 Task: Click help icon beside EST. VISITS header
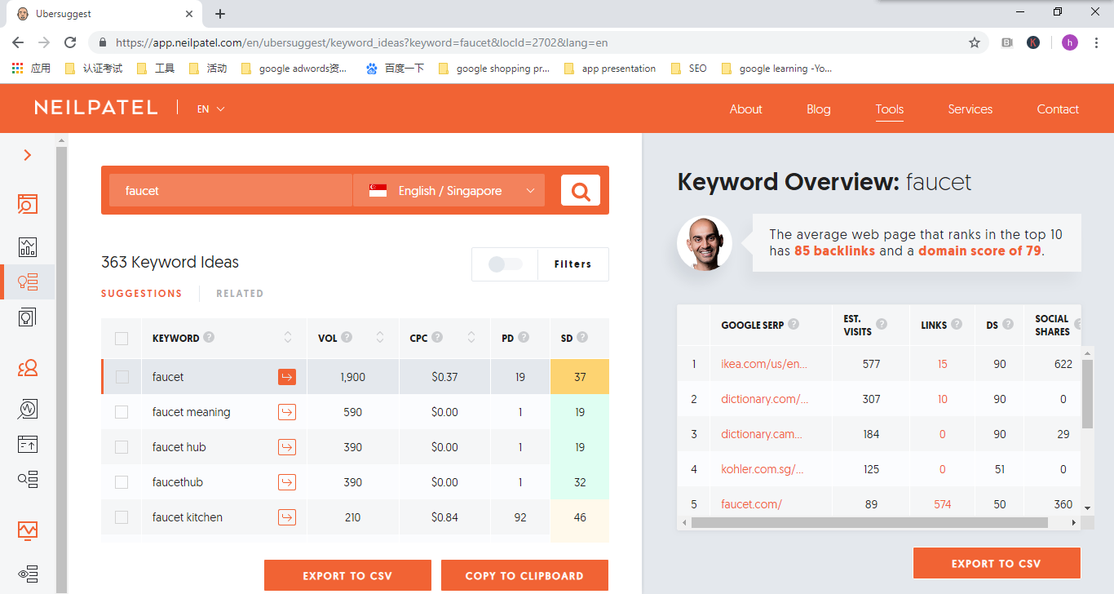tap(882, 325)
